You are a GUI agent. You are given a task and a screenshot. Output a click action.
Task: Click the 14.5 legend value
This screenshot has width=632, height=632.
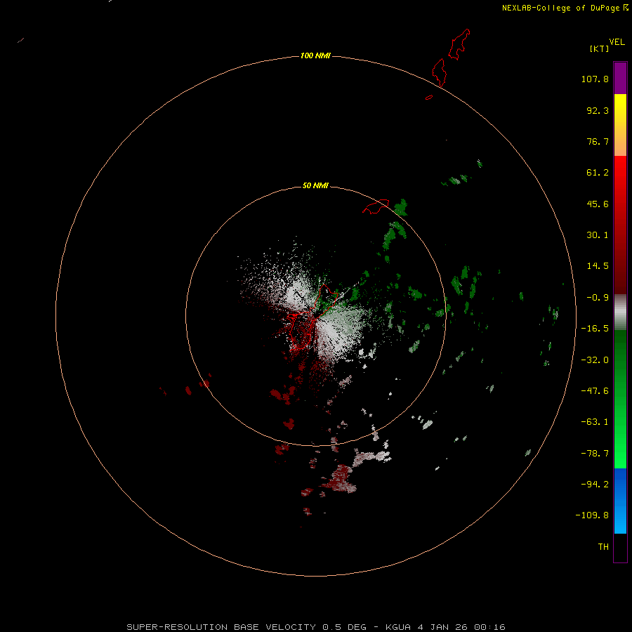tap(598, 266)
